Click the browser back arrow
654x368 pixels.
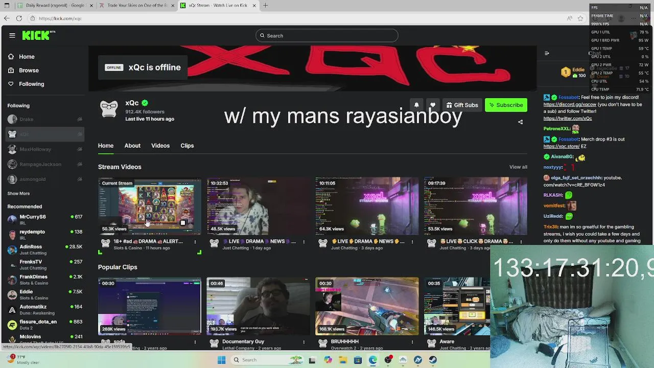[6, 18]
